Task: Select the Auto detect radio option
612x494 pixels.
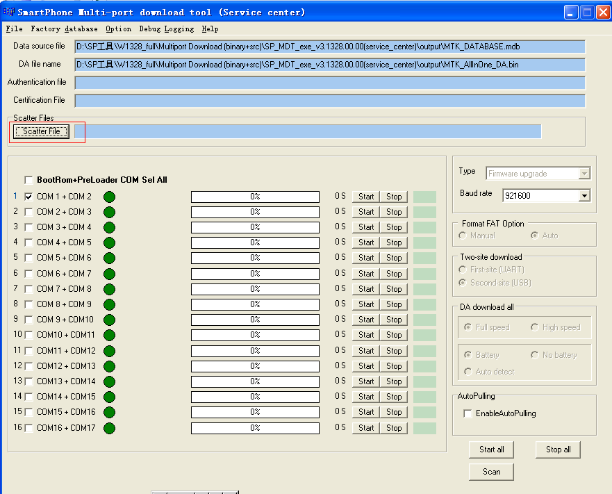Action: pyautogui.click(x=468, y=372)
